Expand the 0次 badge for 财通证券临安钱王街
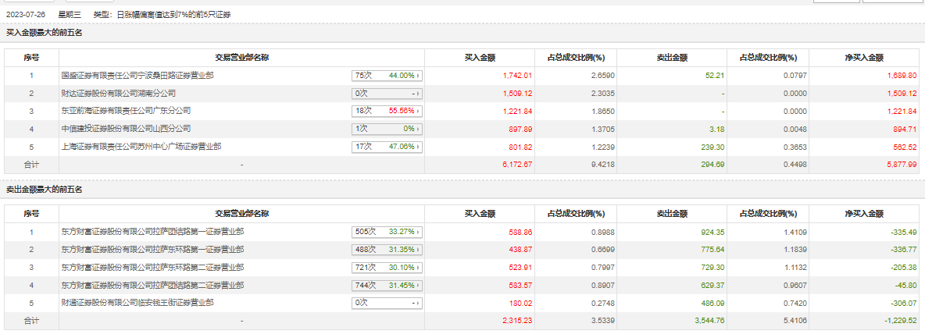This screenshot has width=925, height=334. coord(387,302)
